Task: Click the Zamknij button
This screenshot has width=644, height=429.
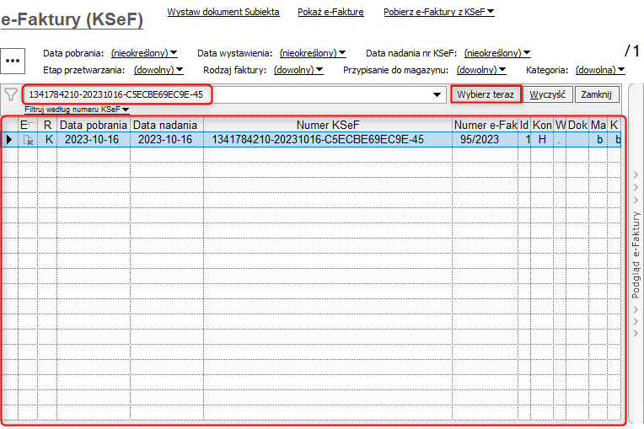Action: tap(596, 94)
